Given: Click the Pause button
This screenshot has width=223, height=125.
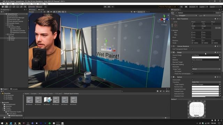Looking at the screenshot, I should click(109, 7).
